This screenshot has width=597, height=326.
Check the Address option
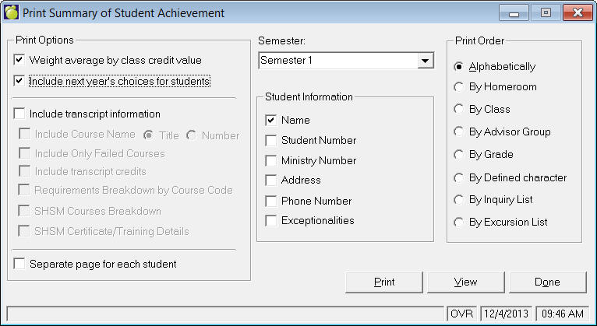tap(270, 181)
